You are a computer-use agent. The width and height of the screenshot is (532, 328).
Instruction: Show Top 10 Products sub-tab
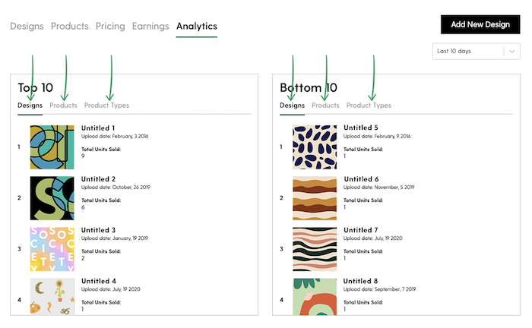click(x=63, y=106)
